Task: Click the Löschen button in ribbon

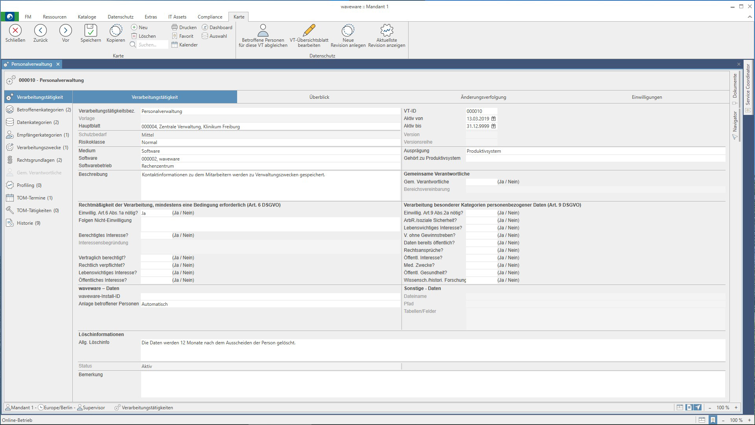Action: [144, 36]
